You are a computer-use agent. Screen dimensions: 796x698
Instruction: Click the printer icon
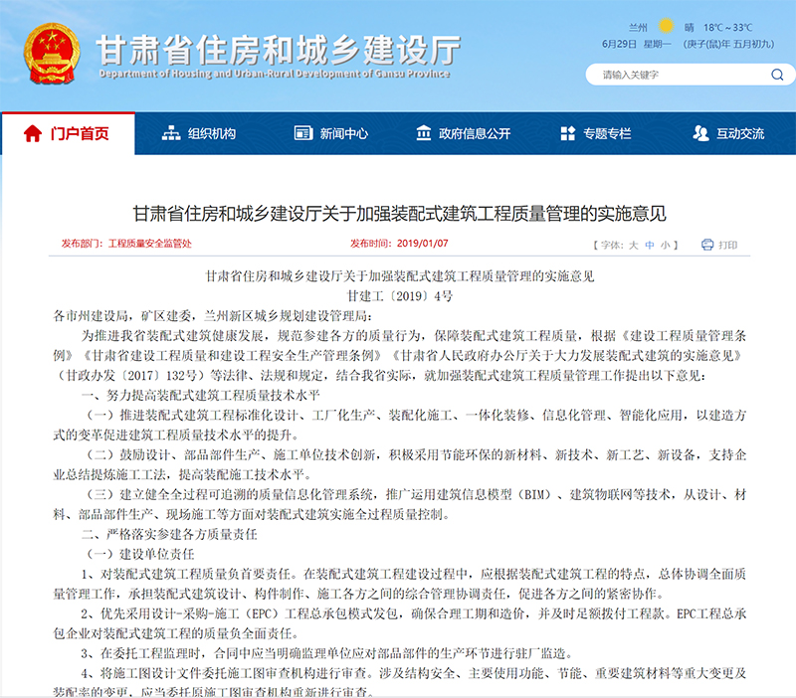pyautogui.click(x=706, y=244)
